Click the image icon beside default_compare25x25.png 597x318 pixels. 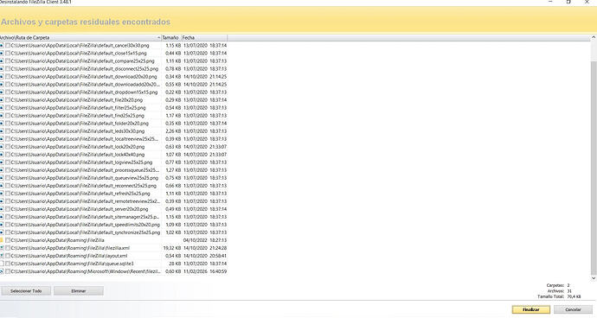2,61
